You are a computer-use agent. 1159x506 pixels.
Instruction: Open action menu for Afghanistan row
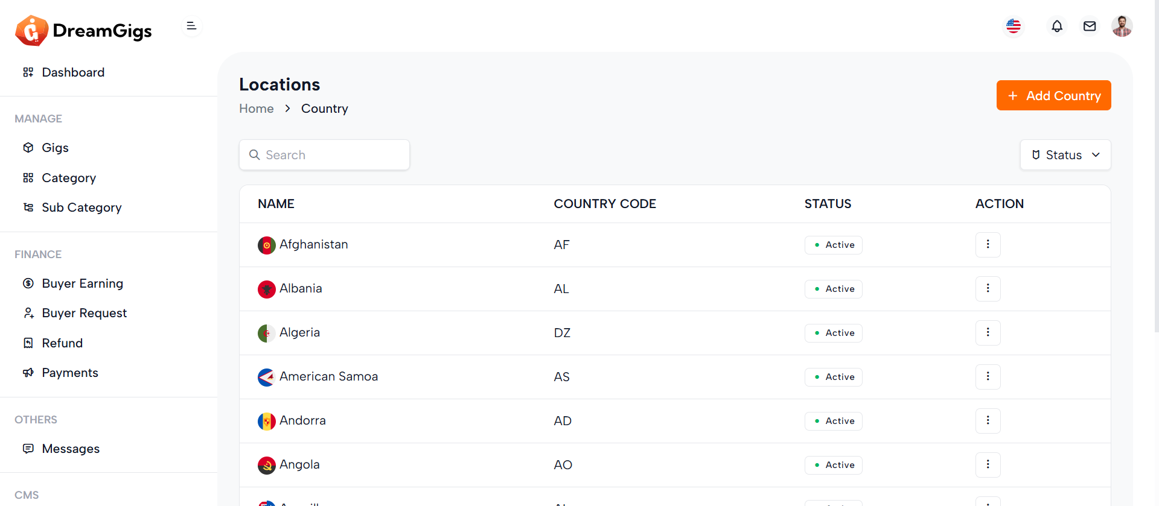pyautogui.click(x=988, y=244)
